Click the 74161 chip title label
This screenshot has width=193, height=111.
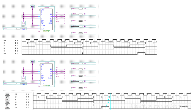coord(47,7)
